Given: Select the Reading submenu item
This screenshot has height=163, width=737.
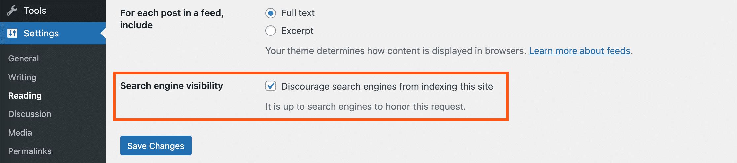Looking at the screenshot, I should 25,96.
